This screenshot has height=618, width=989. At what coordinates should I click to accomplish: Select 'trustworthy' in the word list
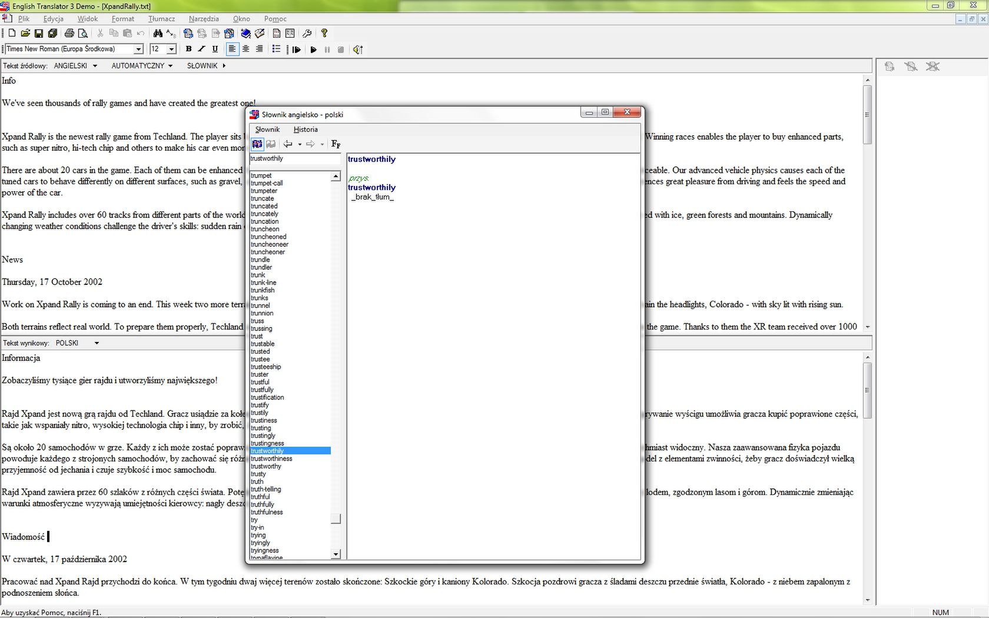tap(266, 466)
